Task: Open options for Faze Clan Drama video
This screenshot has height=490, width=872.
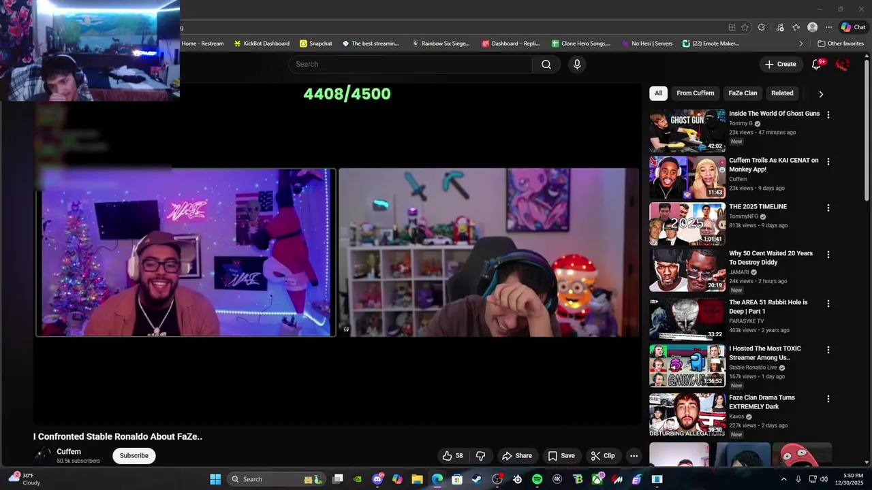Action: tap(828, 399)
